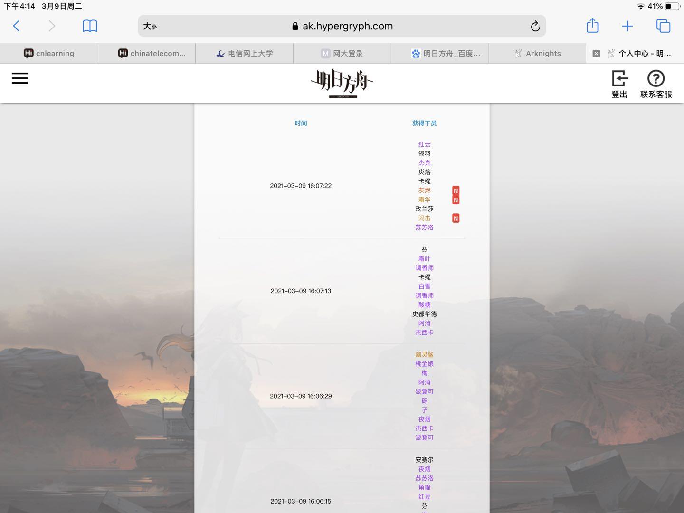Tap the Safari forward arrow
Viewport: 684px width, 513px height.
[52, 26]
